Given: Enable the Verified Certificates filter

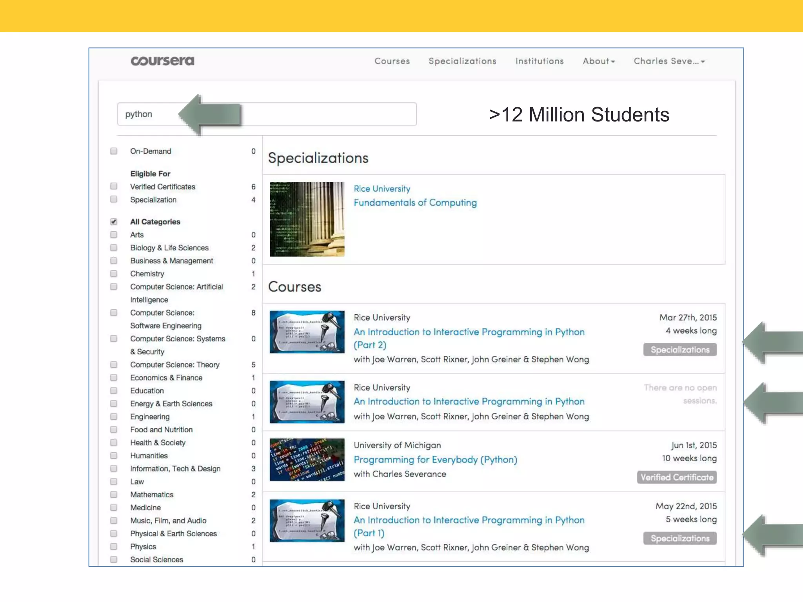Looking at the screenshot, I should click(114, 186).
